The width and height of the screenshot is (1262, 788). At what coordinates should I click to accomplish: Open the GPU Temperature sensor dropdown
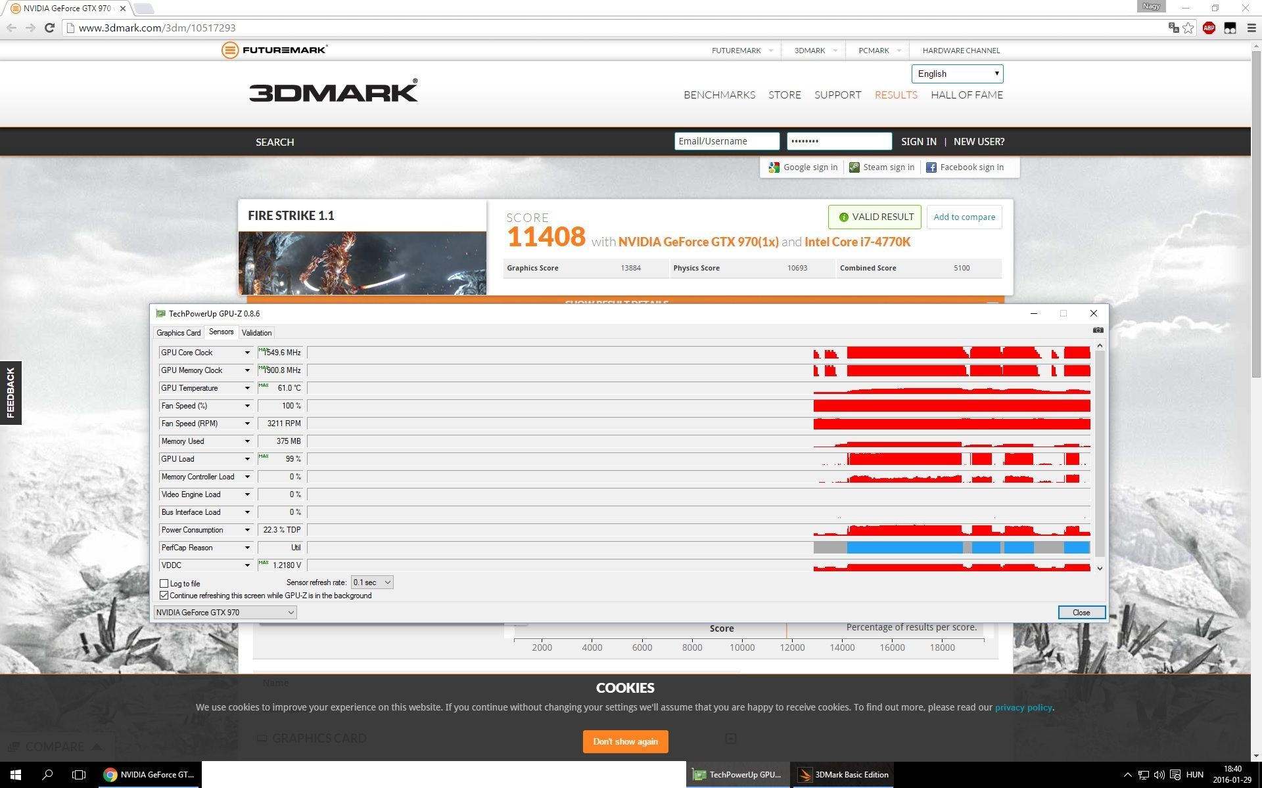(247, 388)
